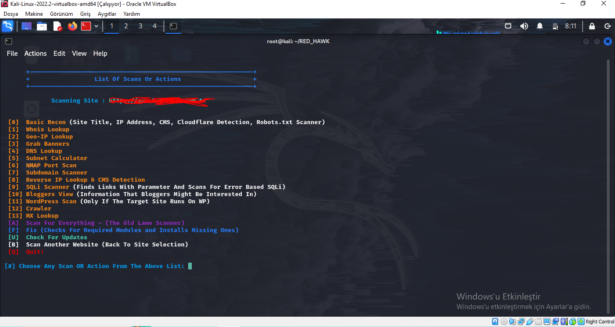Click the 'NMAP Port Scan' option text
The height and width of the screenshot is (327, 615).
pyautogui.click(x=51, y=166)
